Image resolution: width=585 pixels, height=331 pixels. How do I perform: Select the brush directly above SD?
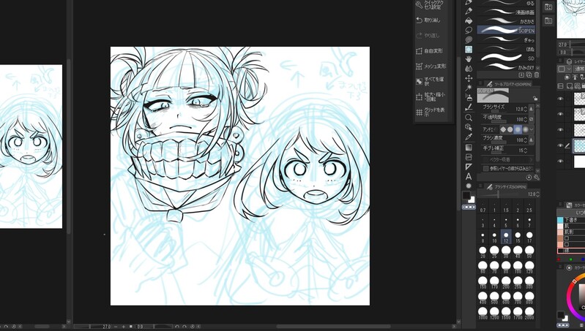point(506,49)
